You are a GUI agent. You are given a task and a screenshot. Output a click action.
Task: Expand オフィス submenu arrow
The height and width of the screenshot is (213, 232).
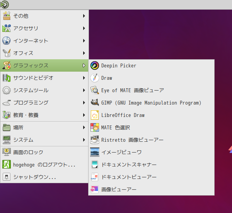coord(84,53)
